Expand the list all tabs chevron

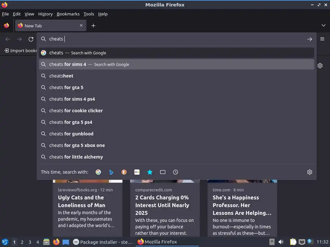(324, 25)
